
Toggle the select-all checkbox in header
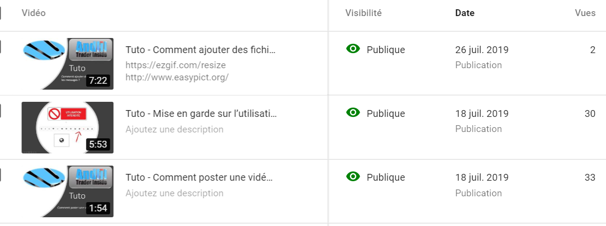point(0,13)
